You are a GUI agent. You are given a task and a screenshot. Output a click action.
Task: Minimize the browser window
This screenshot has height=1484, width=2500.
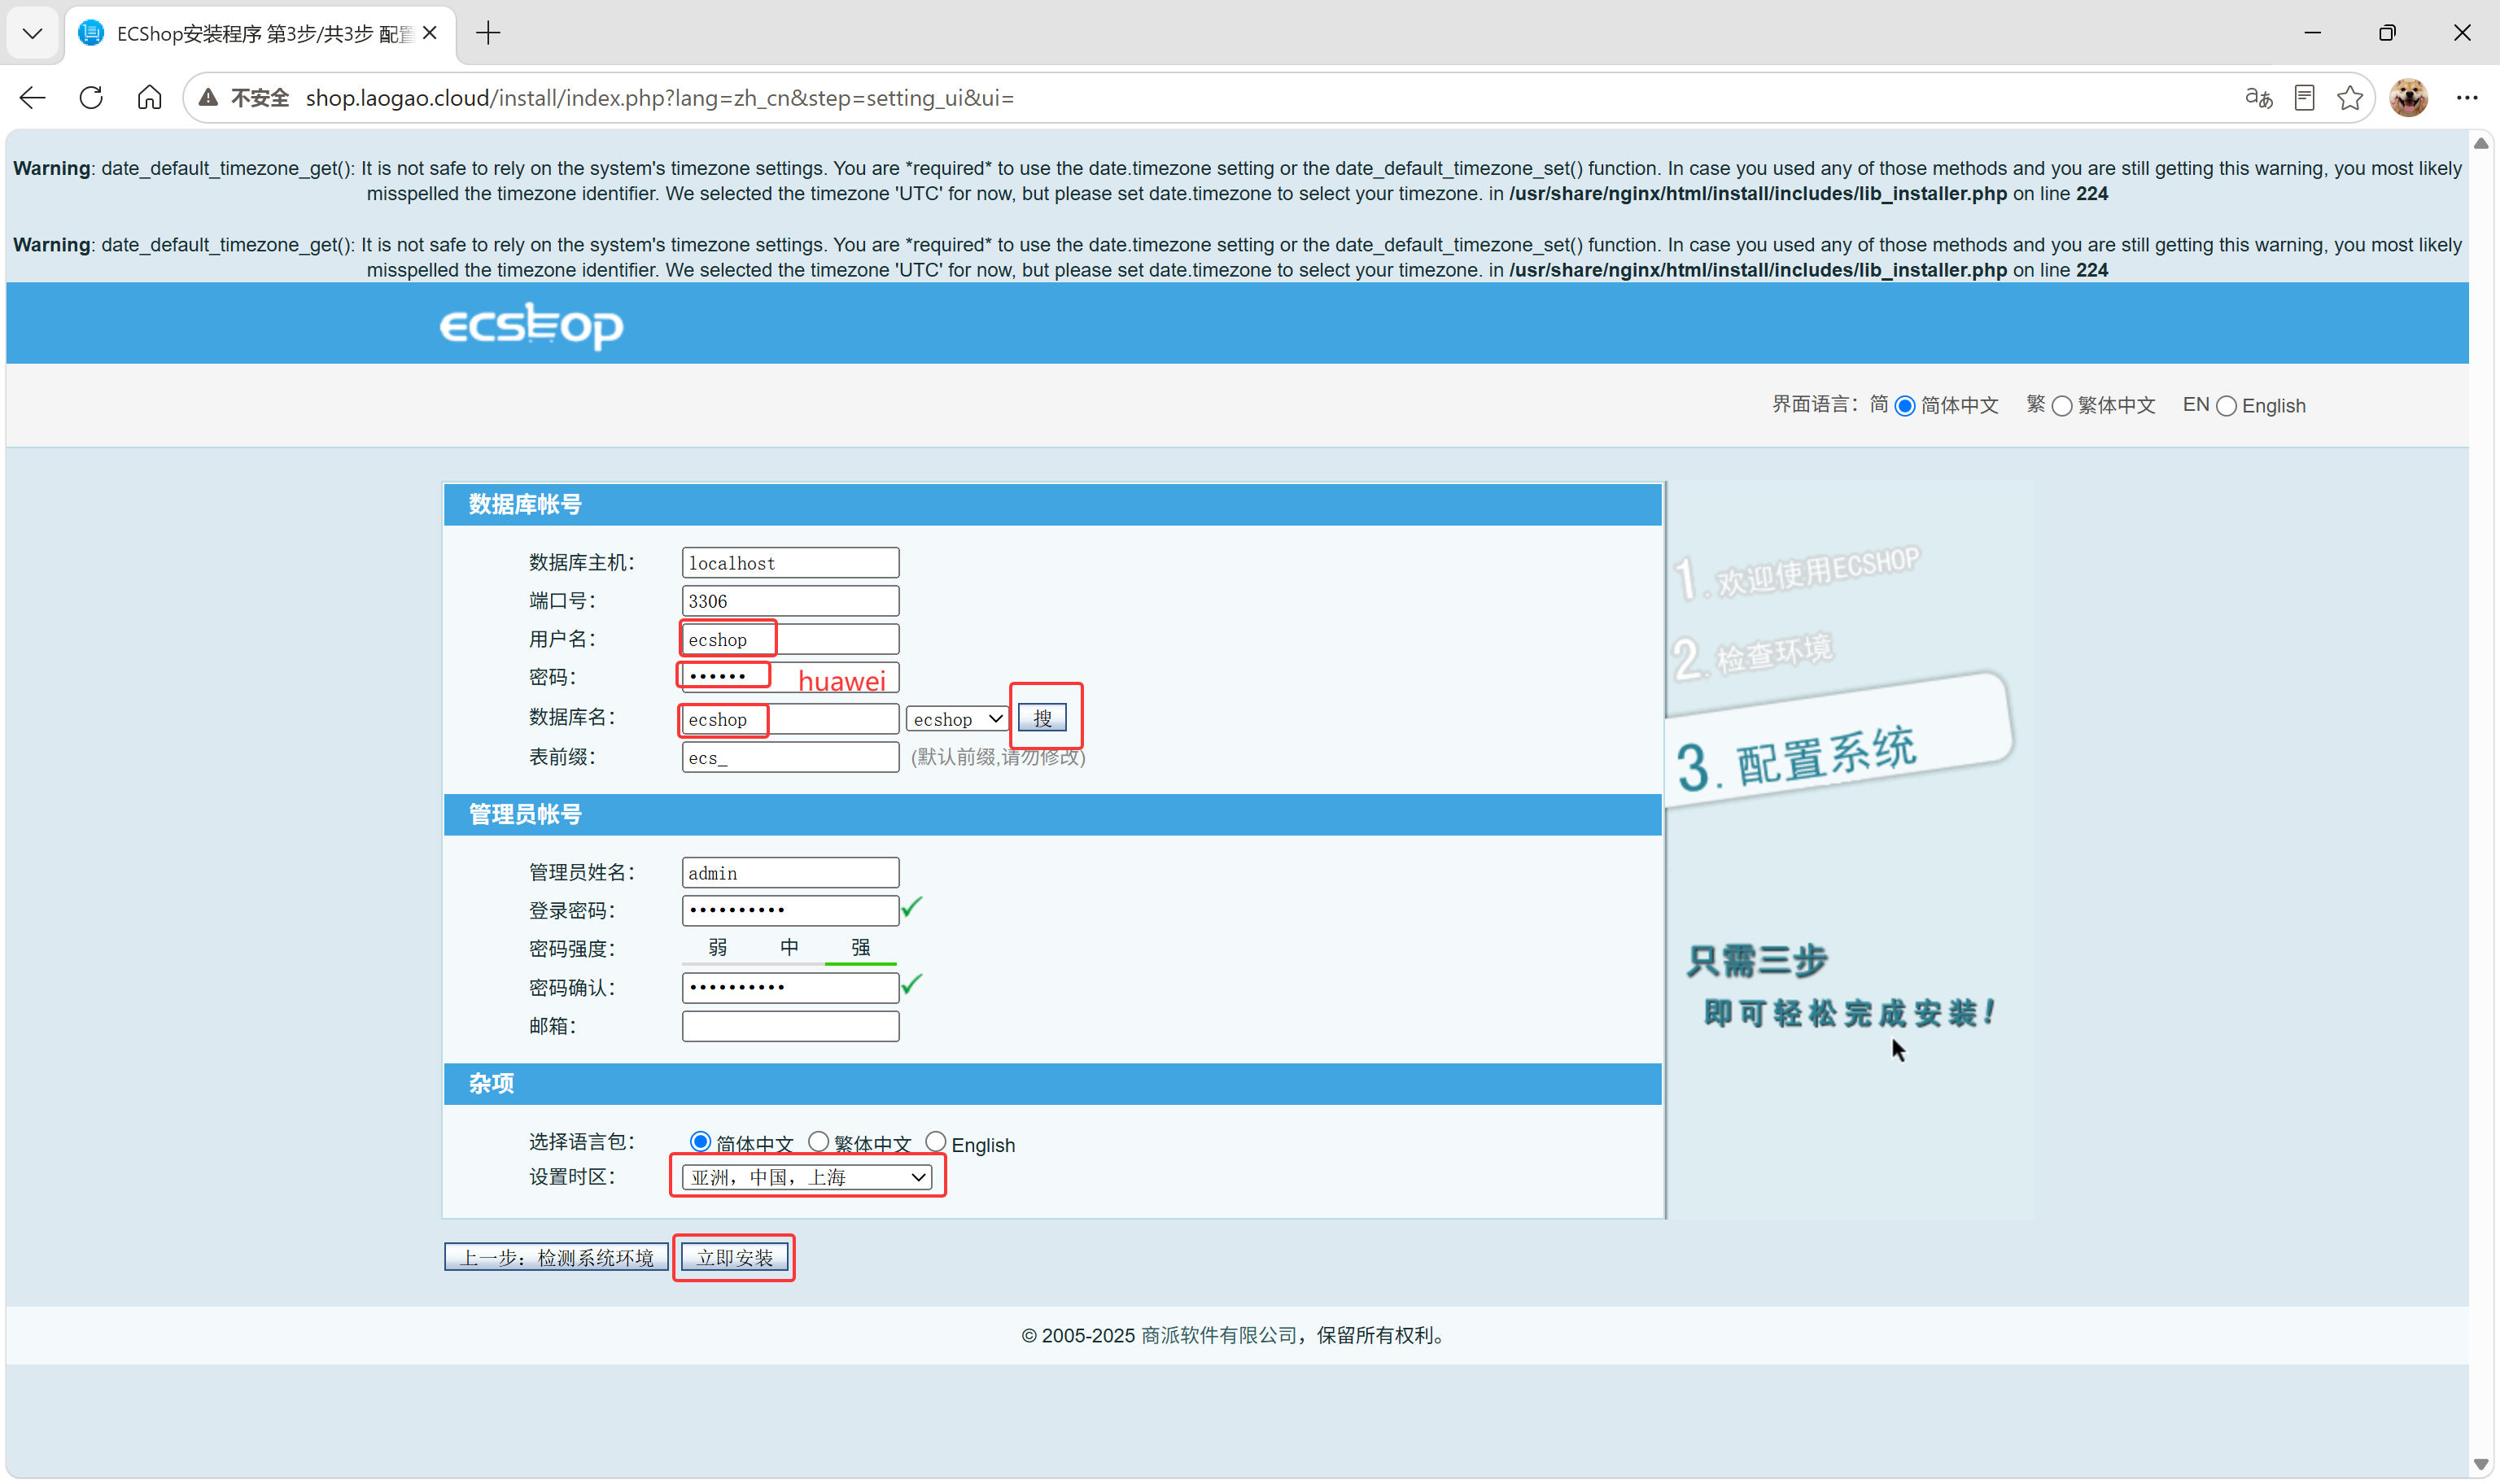pos(2312,33)
